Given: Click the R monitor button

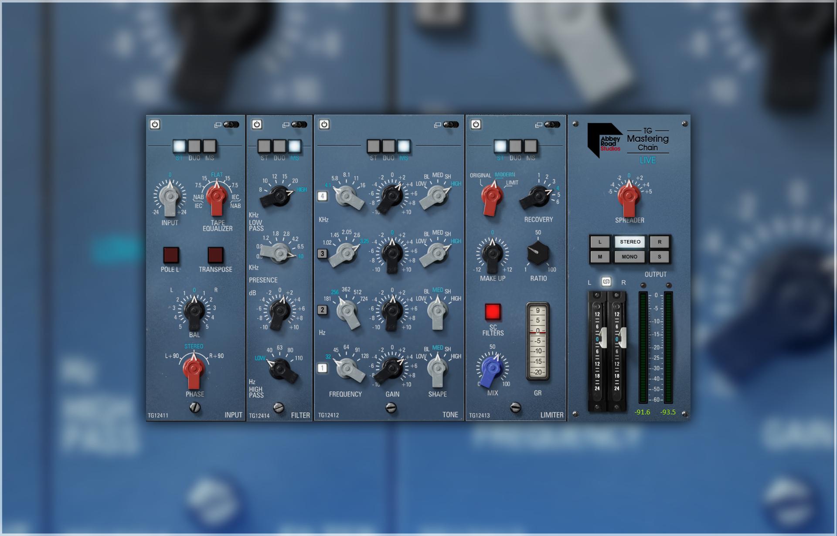Looking at the screenshot, I should [659, 242].
